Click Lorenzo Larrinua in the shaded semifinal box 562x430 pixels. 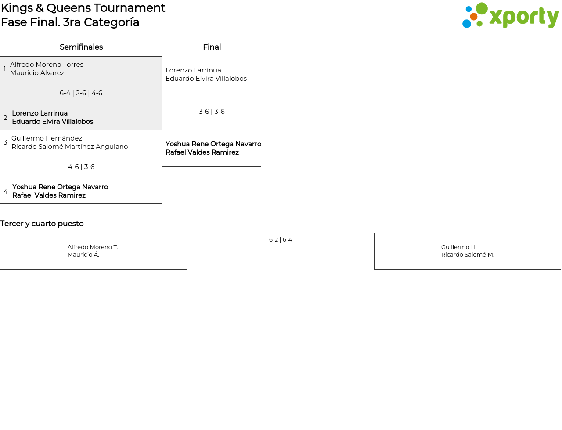pos(40,113)
